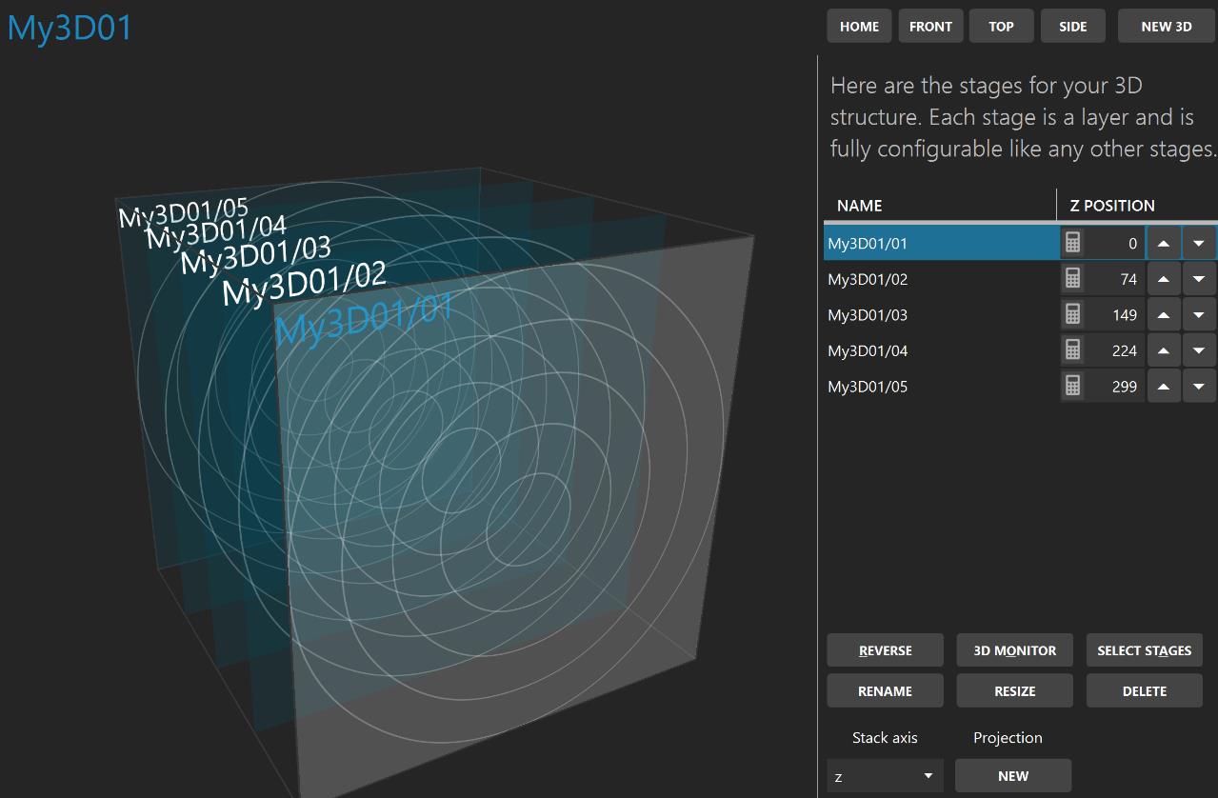Click Z position field showing 74
This screenshot has width=1218, height=798.
pos(1115,279)
